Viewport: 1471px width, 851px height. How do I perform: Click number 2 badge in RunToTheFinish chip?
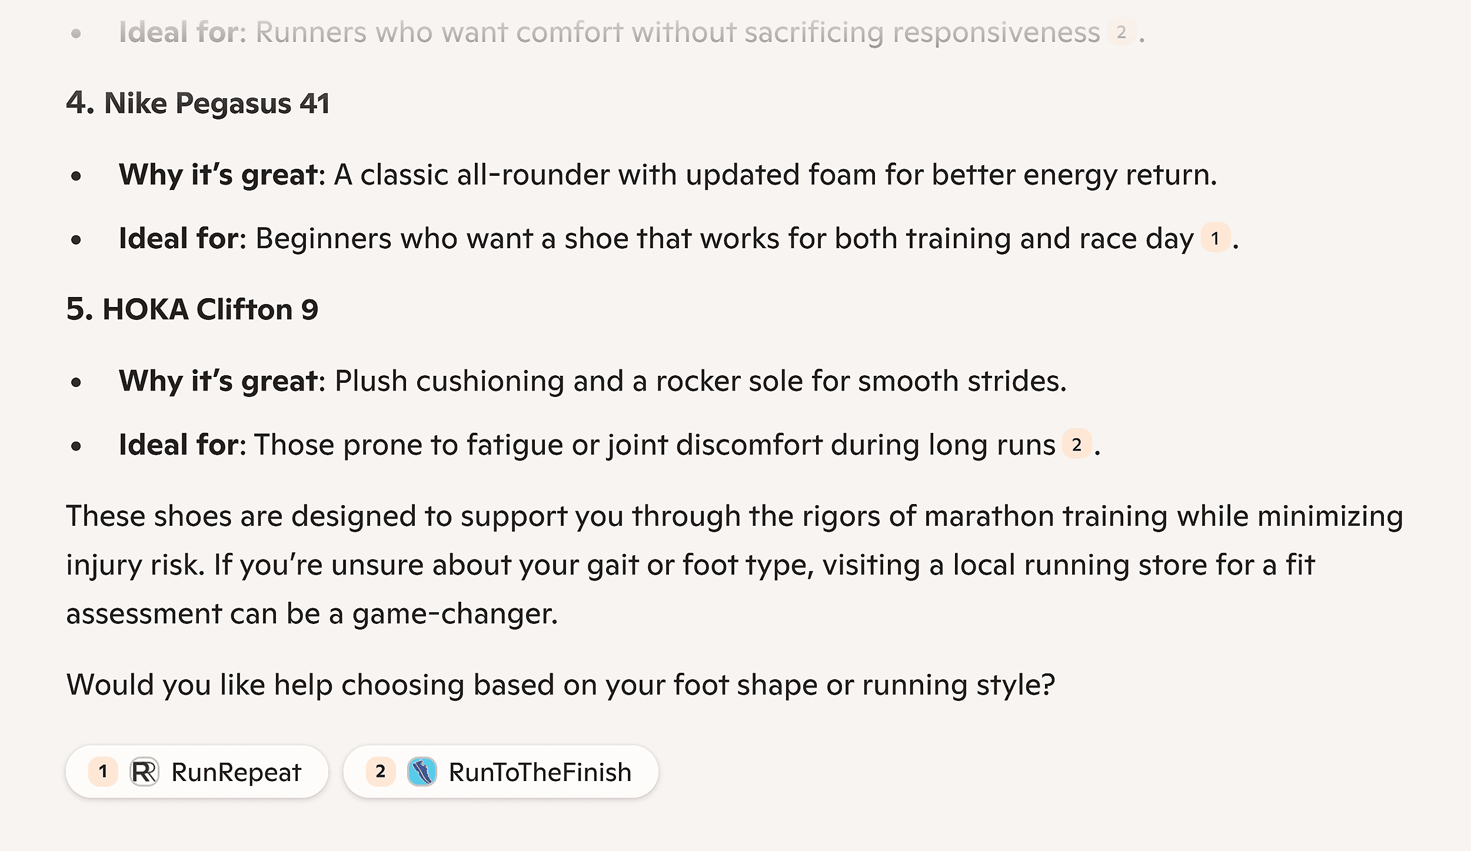click(380, 772)
